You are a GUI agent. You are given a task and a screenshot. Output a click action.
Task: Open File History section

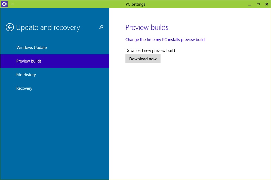coord(55,75)
